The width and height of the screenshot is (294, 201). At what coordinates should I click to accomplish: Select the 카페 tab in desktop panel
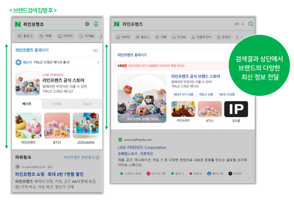[161, 37]
